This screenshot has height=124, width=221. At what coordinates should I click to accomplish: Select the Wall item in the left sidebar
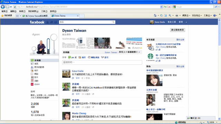click(45, 60)
